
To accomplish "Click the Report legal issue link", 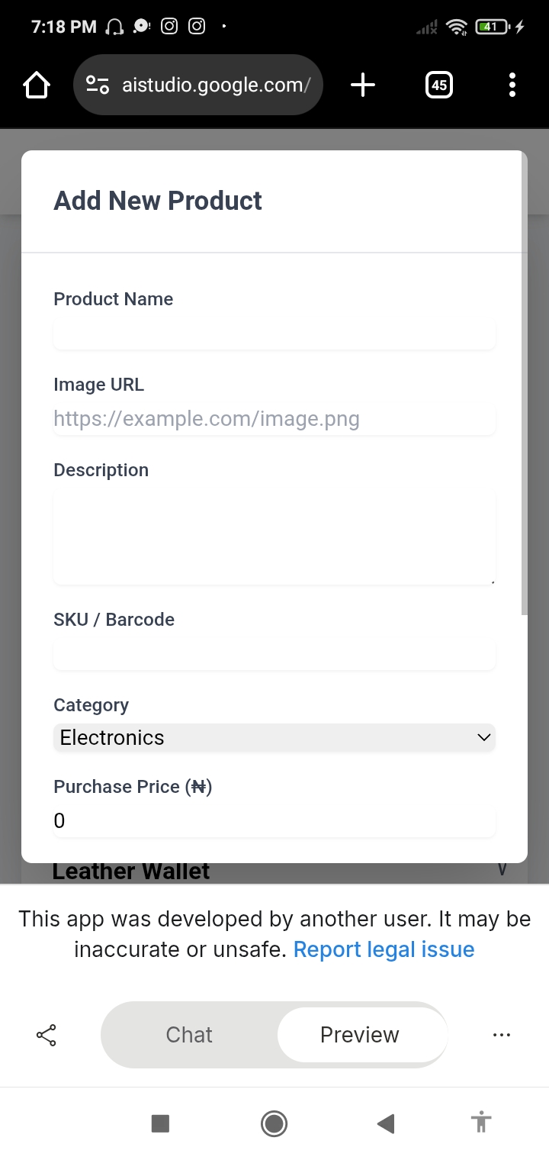I will pos(384,949).
